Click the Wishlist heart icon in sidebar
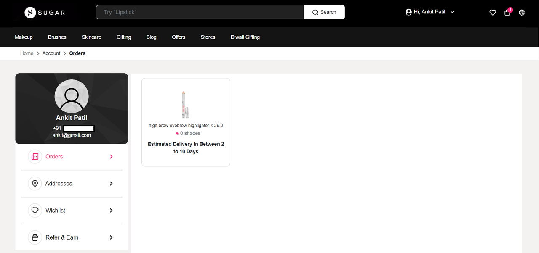The height and width of the screenshot is (253, 539). click(35, 210)
